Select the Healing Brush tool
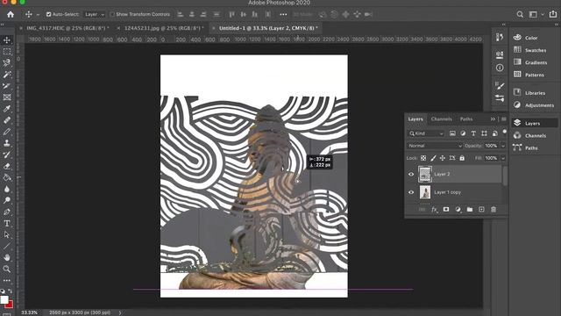Viewport: 561px width, 316px height. click(x=7, y=120)
